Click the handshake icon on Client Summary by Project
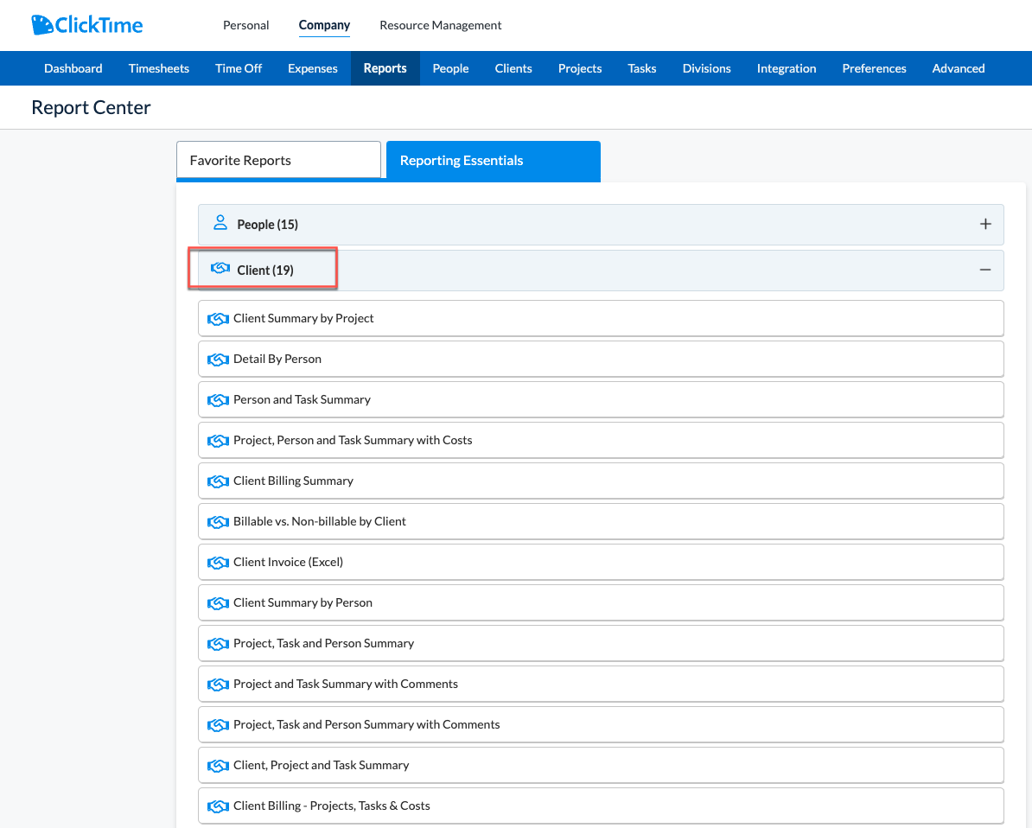 tap(218, 318)
